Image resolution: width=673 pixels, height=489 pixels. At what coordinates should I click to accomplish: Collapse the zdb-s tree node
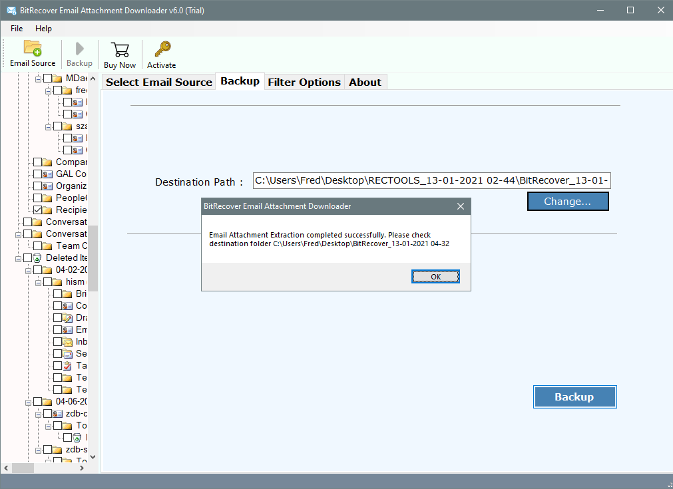tap(38, 451)
